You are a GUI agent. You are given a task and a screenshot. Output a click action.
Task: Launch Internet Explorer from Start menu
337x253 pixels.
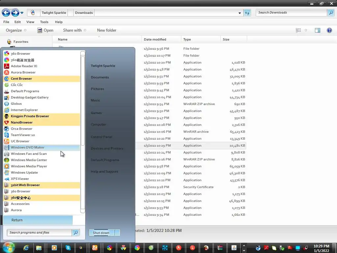[x=42, y=110]
